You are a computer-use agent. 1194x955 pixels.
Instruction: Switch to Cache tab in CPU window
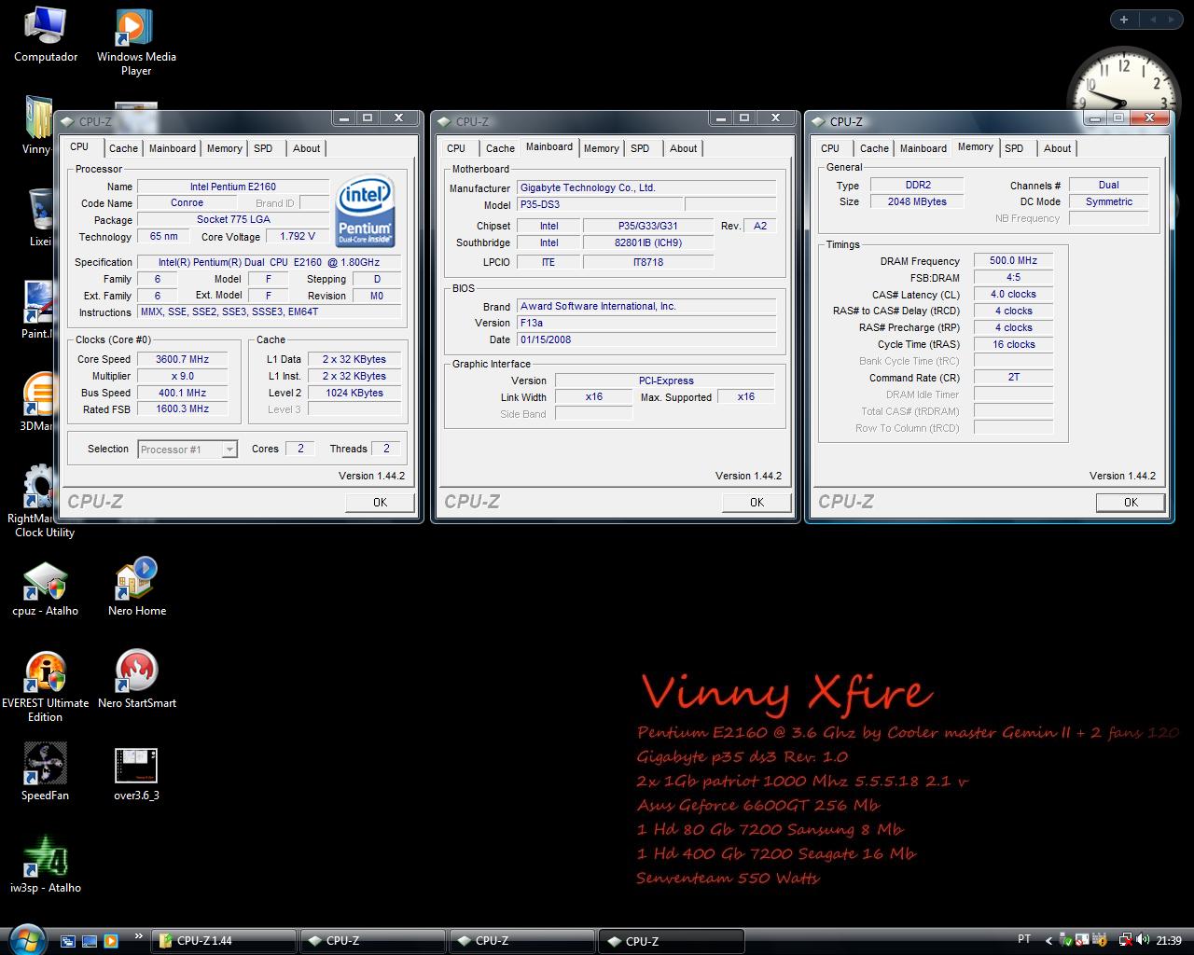[123, 148]
